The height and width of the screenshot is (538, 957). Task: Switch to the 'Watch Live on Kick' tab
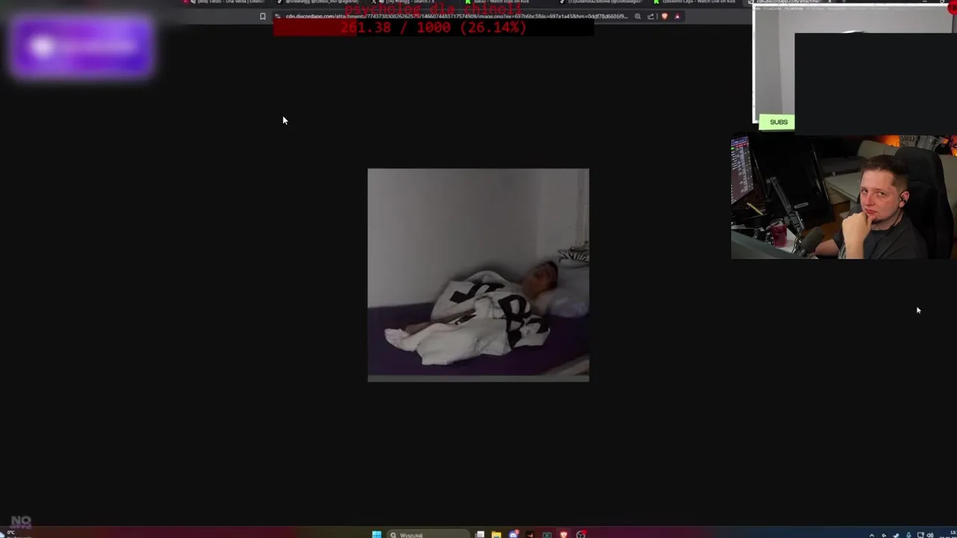[x=695, y=2]
